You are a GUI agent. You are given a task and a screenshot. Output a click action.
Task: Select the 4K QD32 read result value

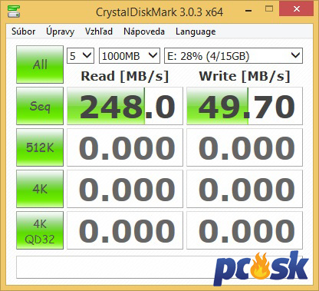(x=125, y=230)
